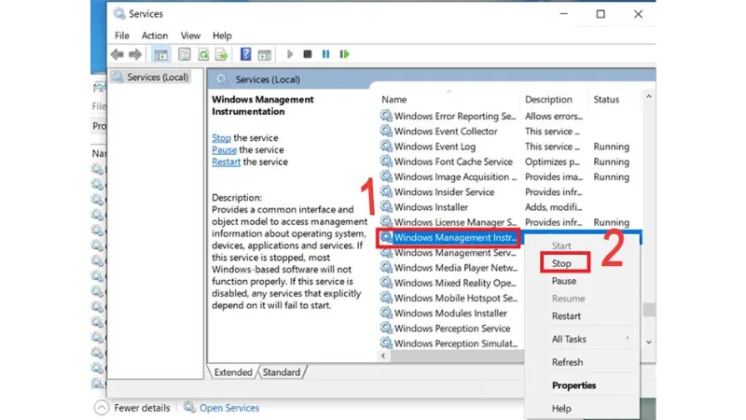The image size is (746, 420).
Task: Open the View menu
Action: pyautogui.click(x=190, y=35)
